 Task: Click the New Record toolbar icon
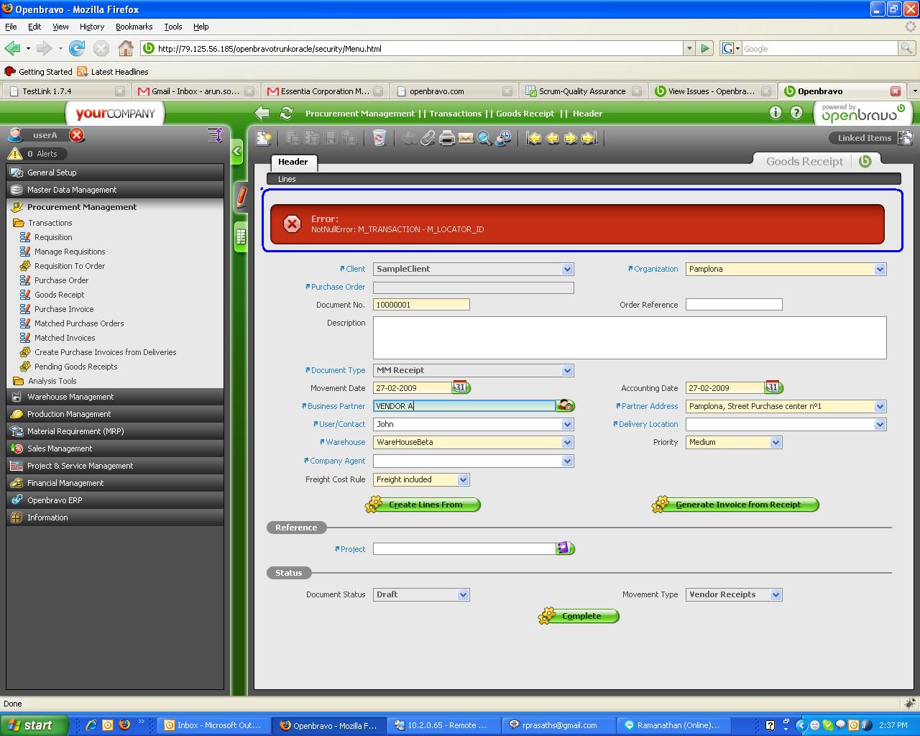coord(264,138)
